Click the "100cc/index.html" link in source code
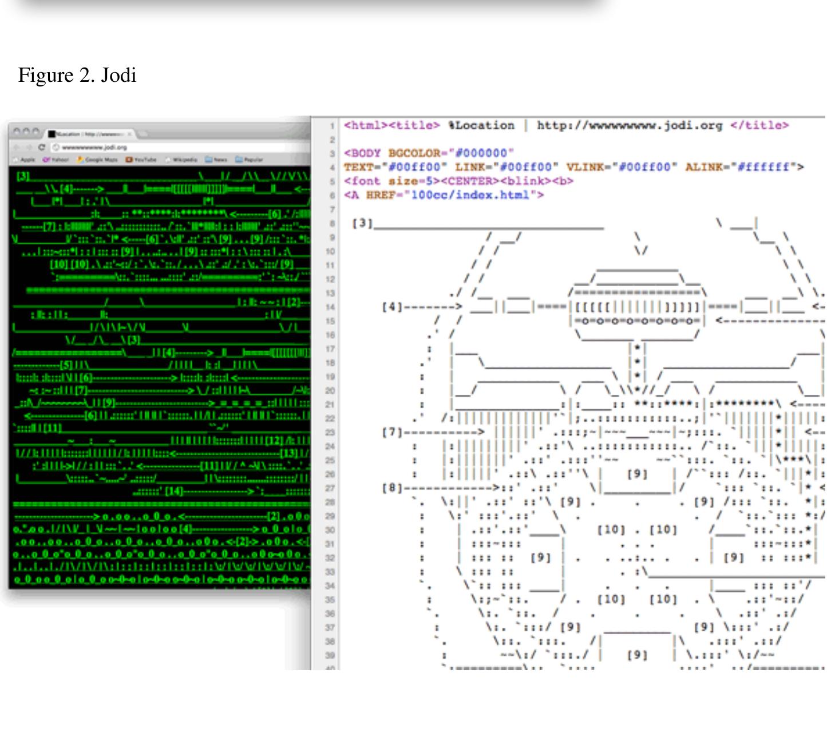The image size is (827, 736). pyautogui.click(x=471, y=195)
